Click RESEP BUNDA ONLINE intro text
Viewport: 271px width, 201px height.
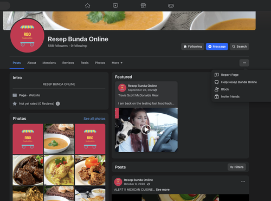pos(59,85)
